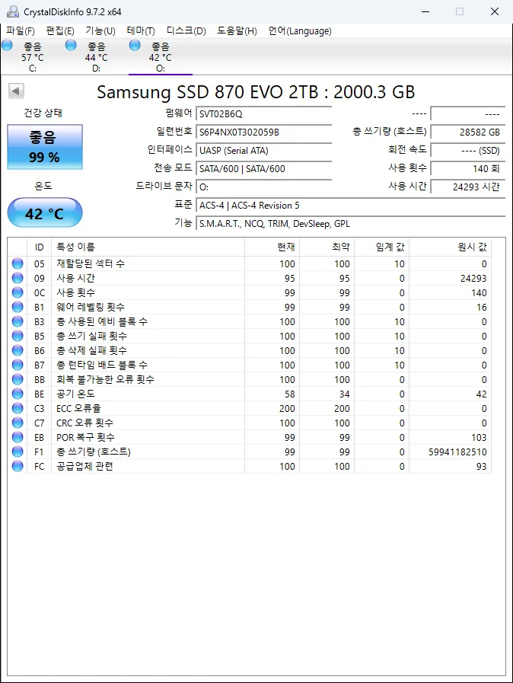Click status orb for attribute B5
The image size is (513, 683).
coord(18,336)
